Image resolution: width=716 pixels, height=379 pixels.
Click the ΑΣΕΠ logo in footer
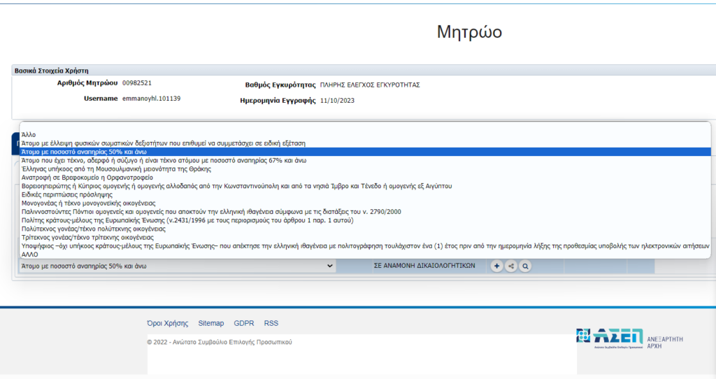pos(610,338)
